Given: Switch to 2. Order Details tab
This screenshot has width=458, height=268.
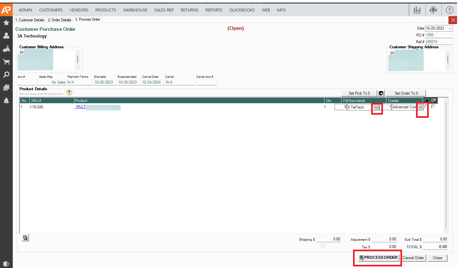Looking at the screenshot, I should 59,20.
